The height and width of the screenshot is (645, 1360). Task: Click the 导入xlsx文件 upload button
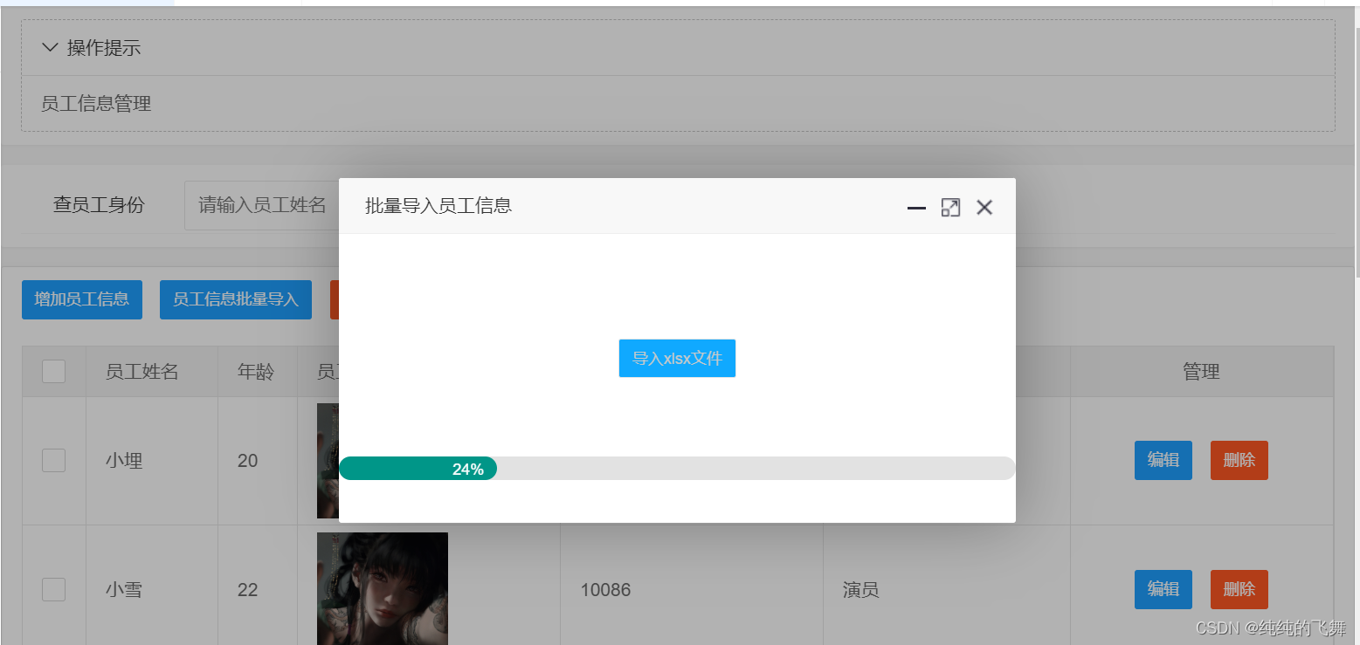[677, 358]
